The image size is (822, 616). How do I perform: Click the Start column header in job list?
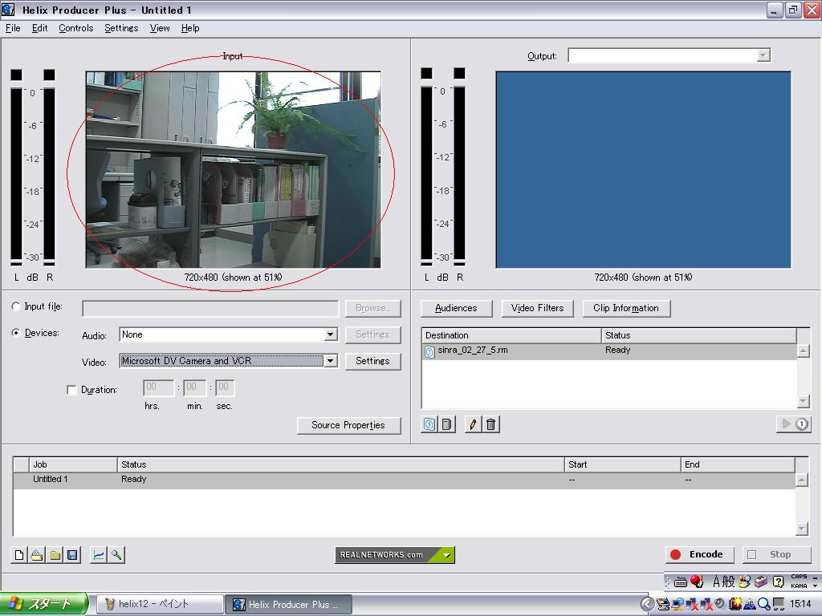pyautogui.click(x=623, y=464)
